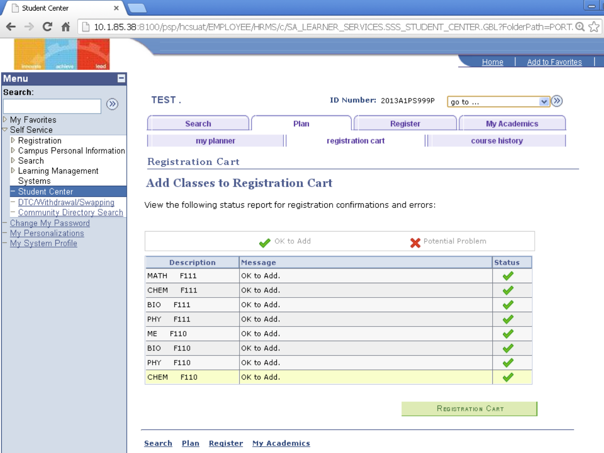This screenshot has height=453, width=604.
Task: Click the green check for BIO F110
Action: [x=508, y=348]
